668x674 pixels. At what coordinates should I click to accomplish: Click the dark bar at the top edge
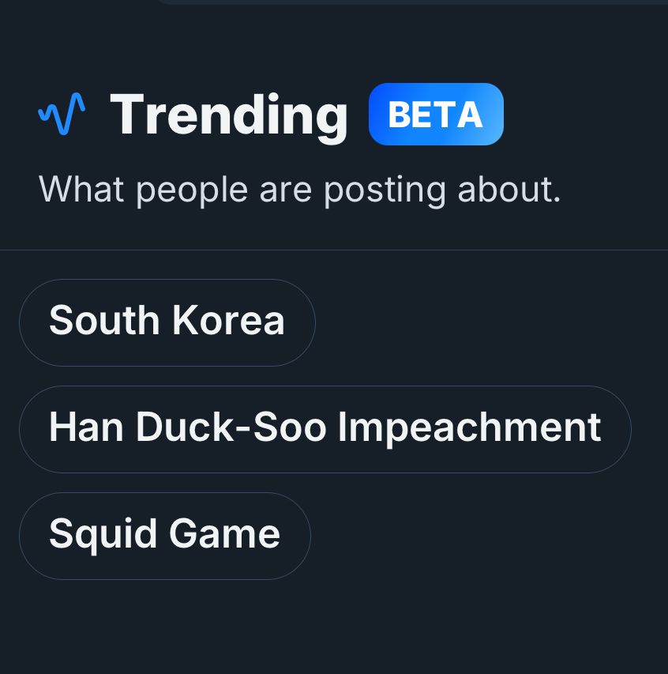[334, 5]
